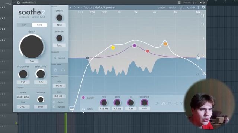
Task: Switch to soft mode
Action: [24, 25]
